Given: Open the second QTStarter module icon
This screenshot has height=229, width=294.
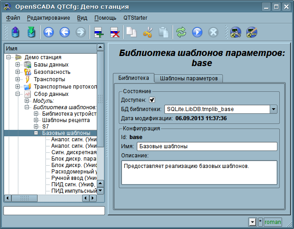Looking at the screenshot, I should pyautogui.click(x=252, y=32).
